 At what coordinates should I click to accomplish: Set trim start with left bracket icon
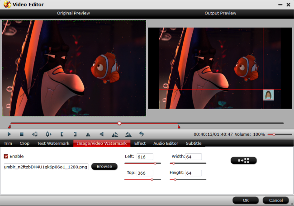point(62,134)
